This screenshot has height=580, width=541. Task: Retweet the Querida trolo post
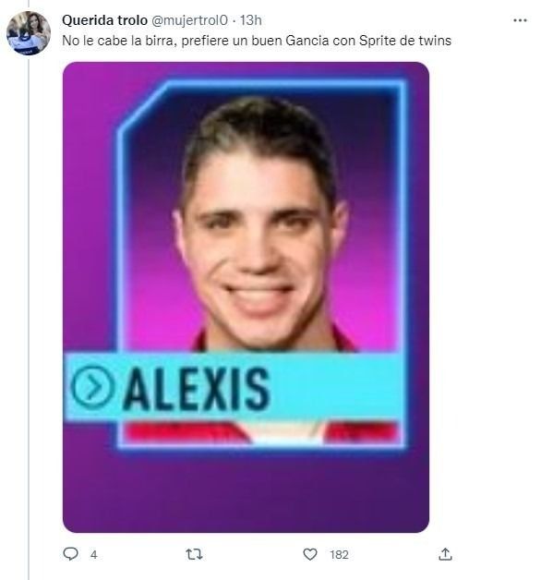coord(194,554)
